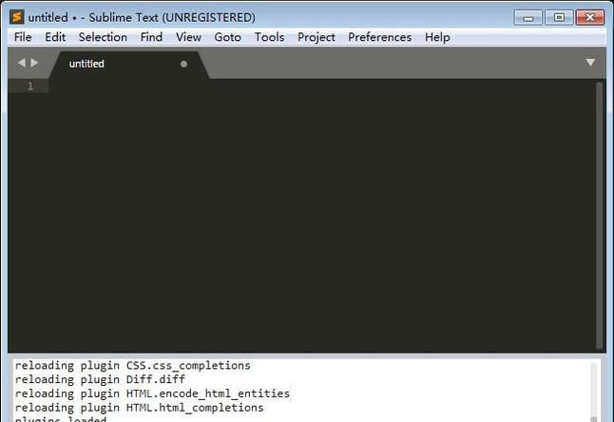Click console line 'reloading plugin CSS.css_completions'
This screenshot has width=614, height=422.
point(132,366)
